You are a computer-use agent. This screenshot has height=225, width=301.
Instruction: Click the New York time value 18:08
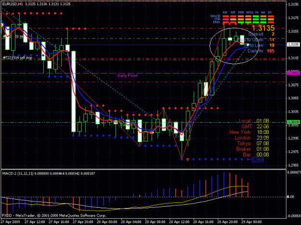[x=262, y=132]
